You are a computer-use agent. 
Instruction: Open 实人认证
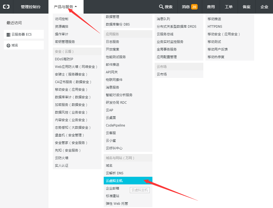62,166
